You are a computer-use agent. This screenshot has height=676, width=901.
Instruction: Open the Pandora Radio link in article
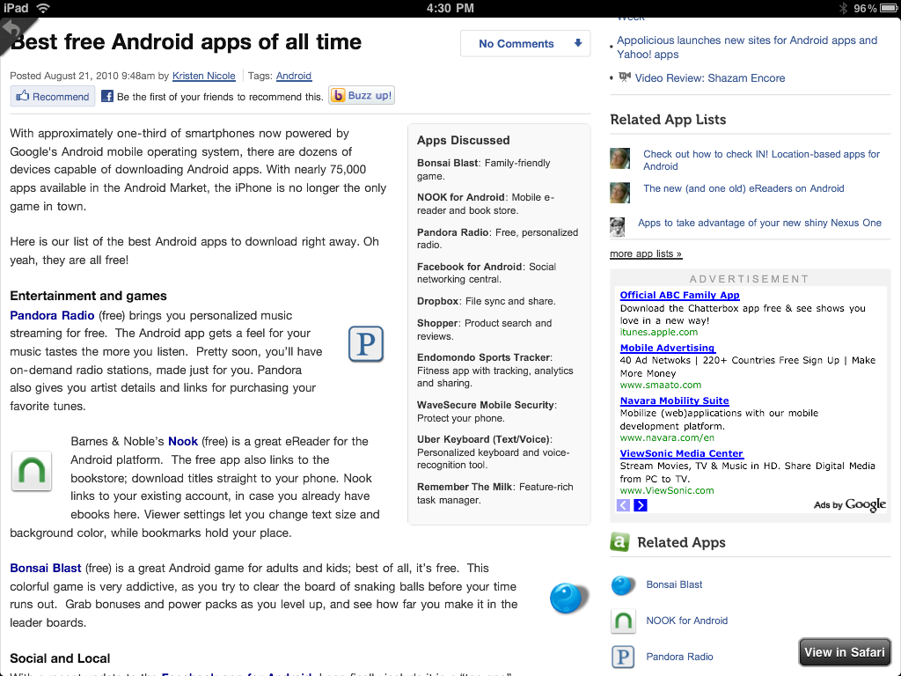click(x=52, y=315)
